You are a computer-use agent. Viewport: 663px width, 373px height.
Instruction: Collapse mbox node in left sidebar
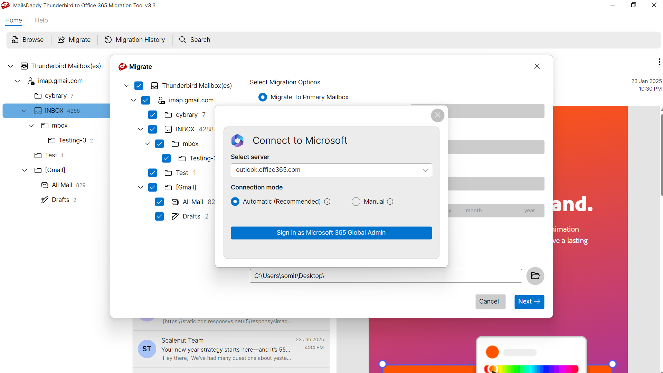tap(31, 125)
